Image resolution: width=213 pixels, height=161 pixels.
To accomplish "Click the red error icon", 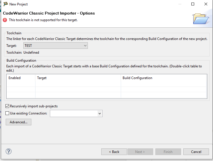I will coord(5,20).
